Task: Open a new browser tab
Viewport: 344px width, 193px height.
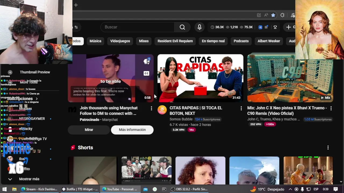Action: pyautogui.click(x=76, y=5)
